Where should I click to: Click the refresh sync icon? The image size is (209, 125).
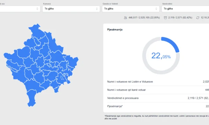(198, 18)
